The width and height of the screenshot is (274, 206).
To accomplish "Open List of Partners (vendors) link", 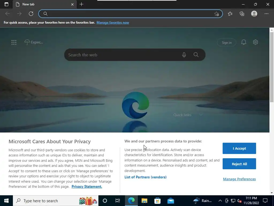I will 145,177.
